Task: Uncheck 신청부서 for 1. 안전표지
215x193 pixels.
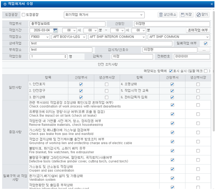Action: click(x=81, y=84)
